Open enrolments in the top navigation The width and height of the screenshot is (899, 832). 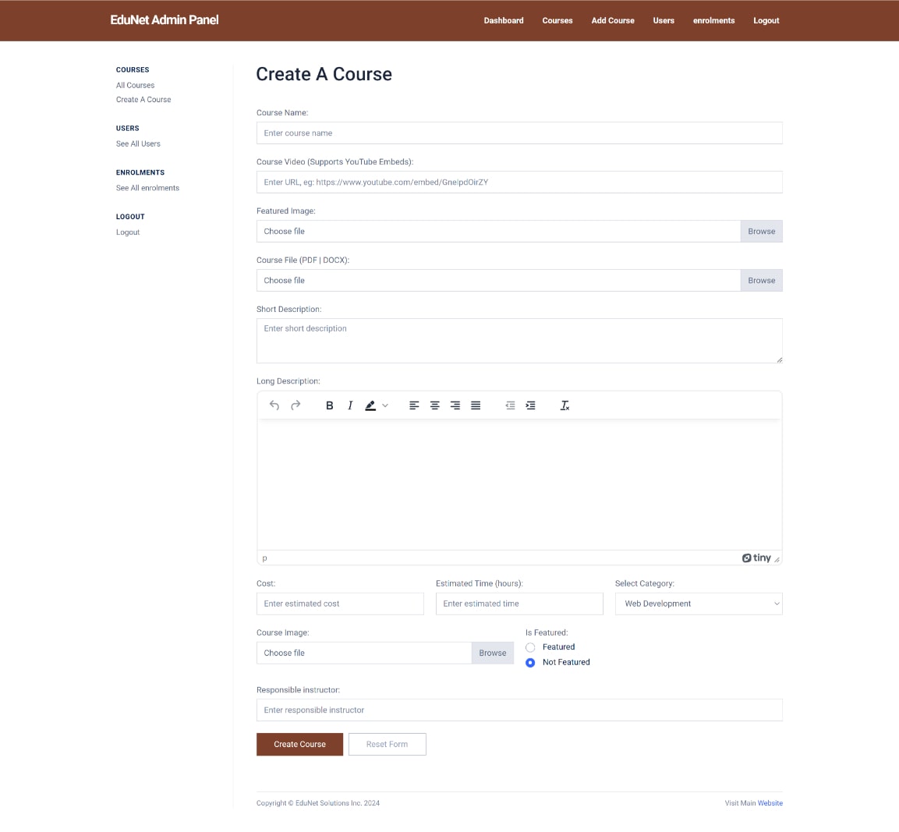713,20
